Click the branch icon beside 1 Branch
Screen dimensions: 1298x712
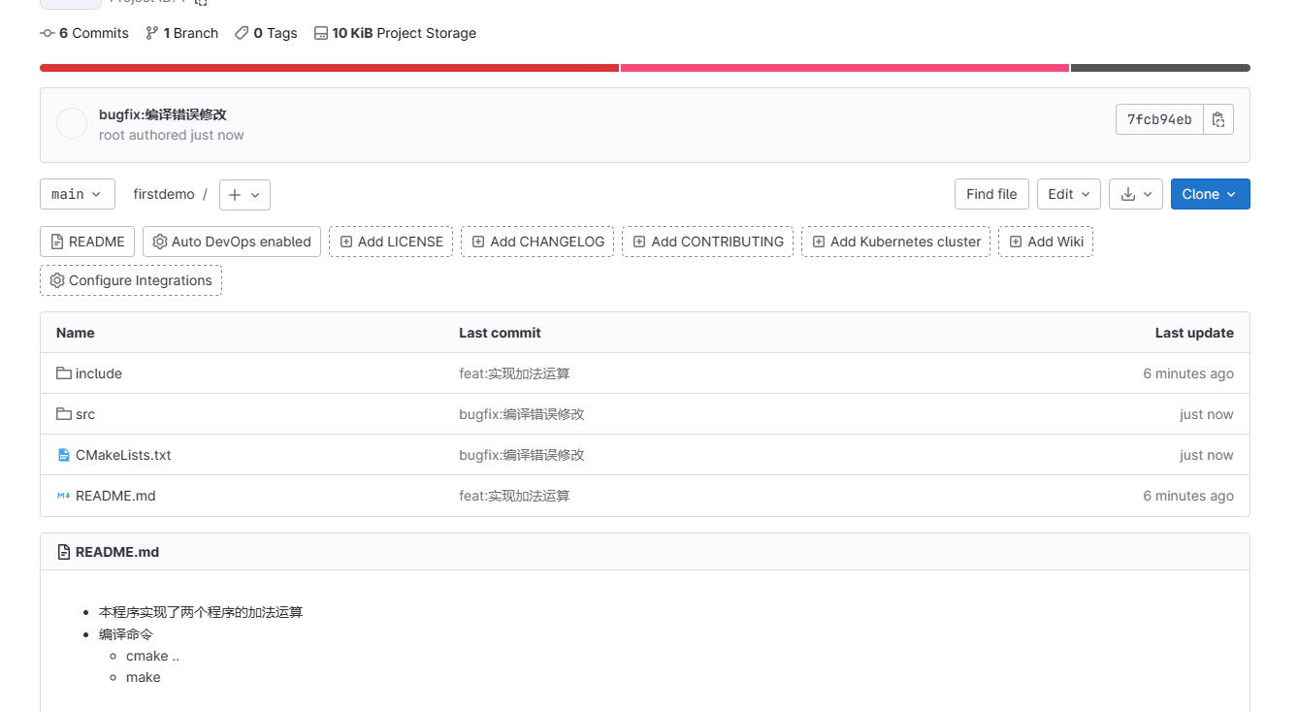[x=152, y=33]
